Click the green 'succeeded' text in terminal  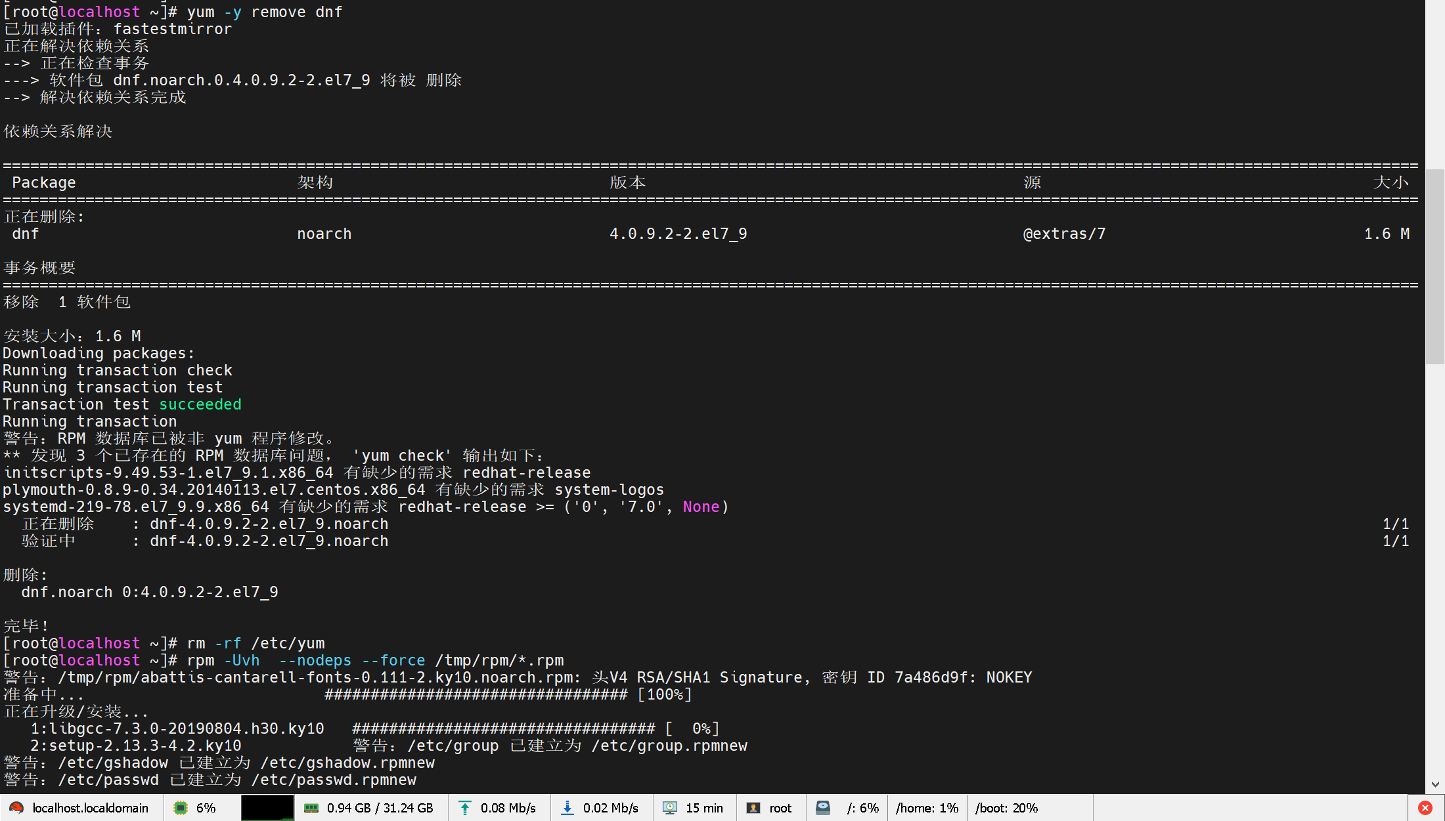200,404
